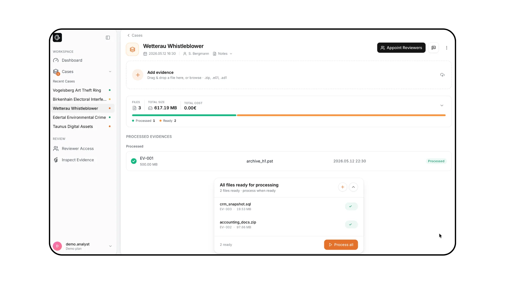Collapse the ready-for-processing panel
This screenshot has height=284, width=505.
pyautogui.click(x=353, y=187)
